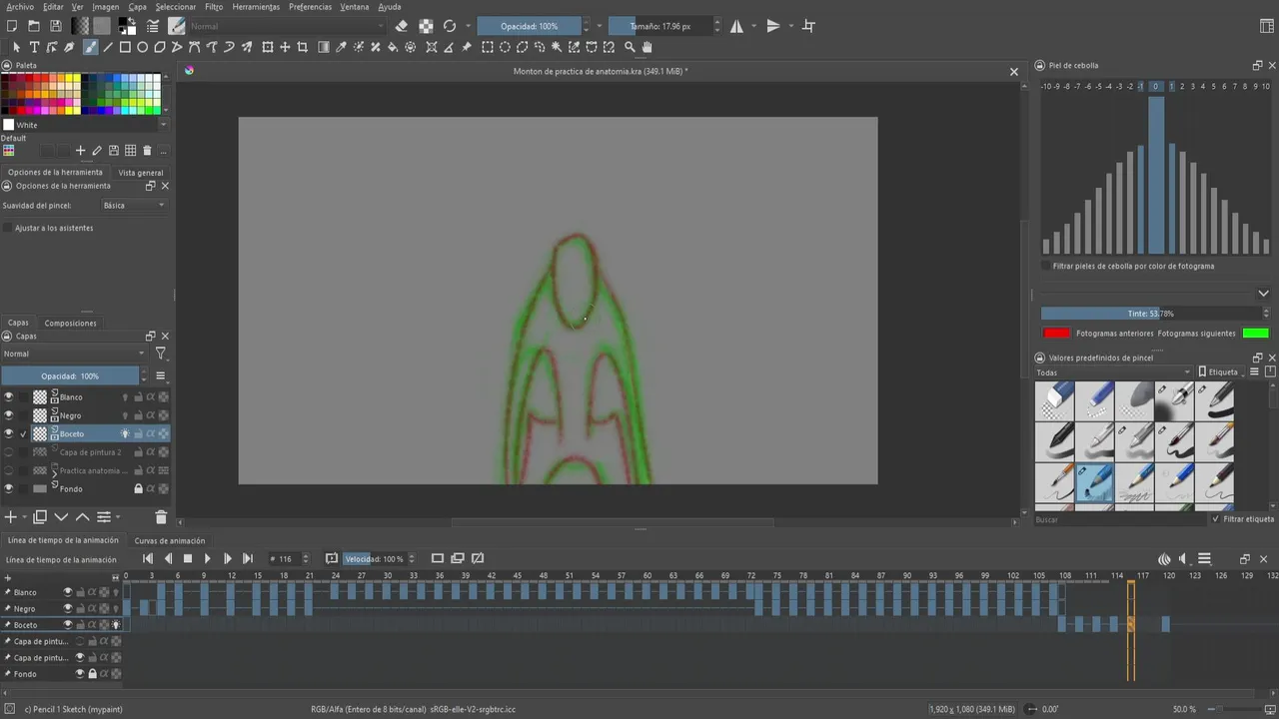Open the brush blending mode dropdown in toolbar
This screenshot has width=1279, height=719.
click(286, 26)
